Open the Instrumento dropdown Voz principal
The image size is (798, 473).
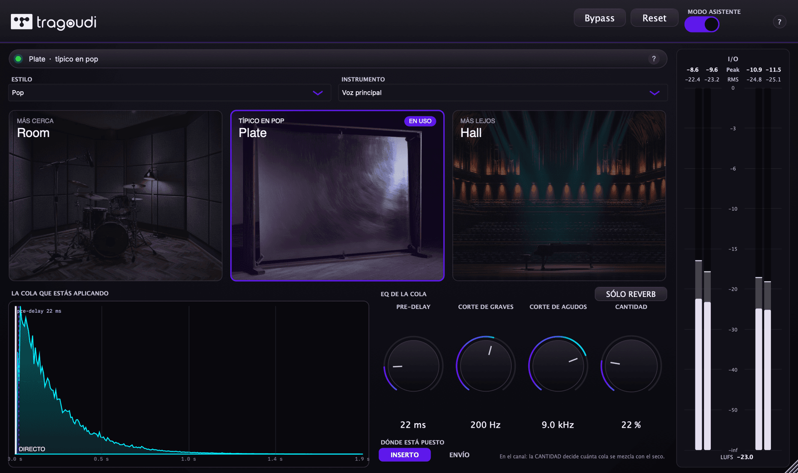(503, 93)
